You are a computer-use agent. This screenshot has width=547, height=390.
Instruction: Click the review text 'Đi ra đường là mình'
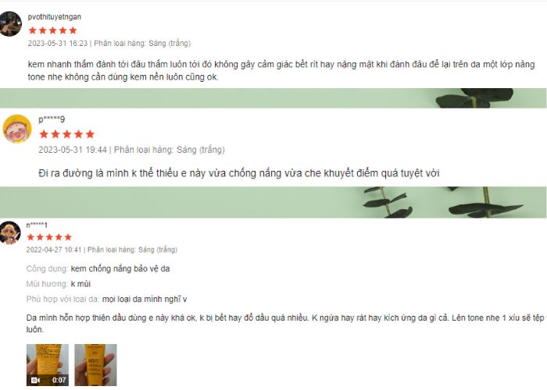[239, 173]
